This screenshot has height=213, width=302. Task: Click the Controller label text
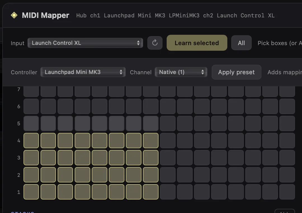pos(24,72)
